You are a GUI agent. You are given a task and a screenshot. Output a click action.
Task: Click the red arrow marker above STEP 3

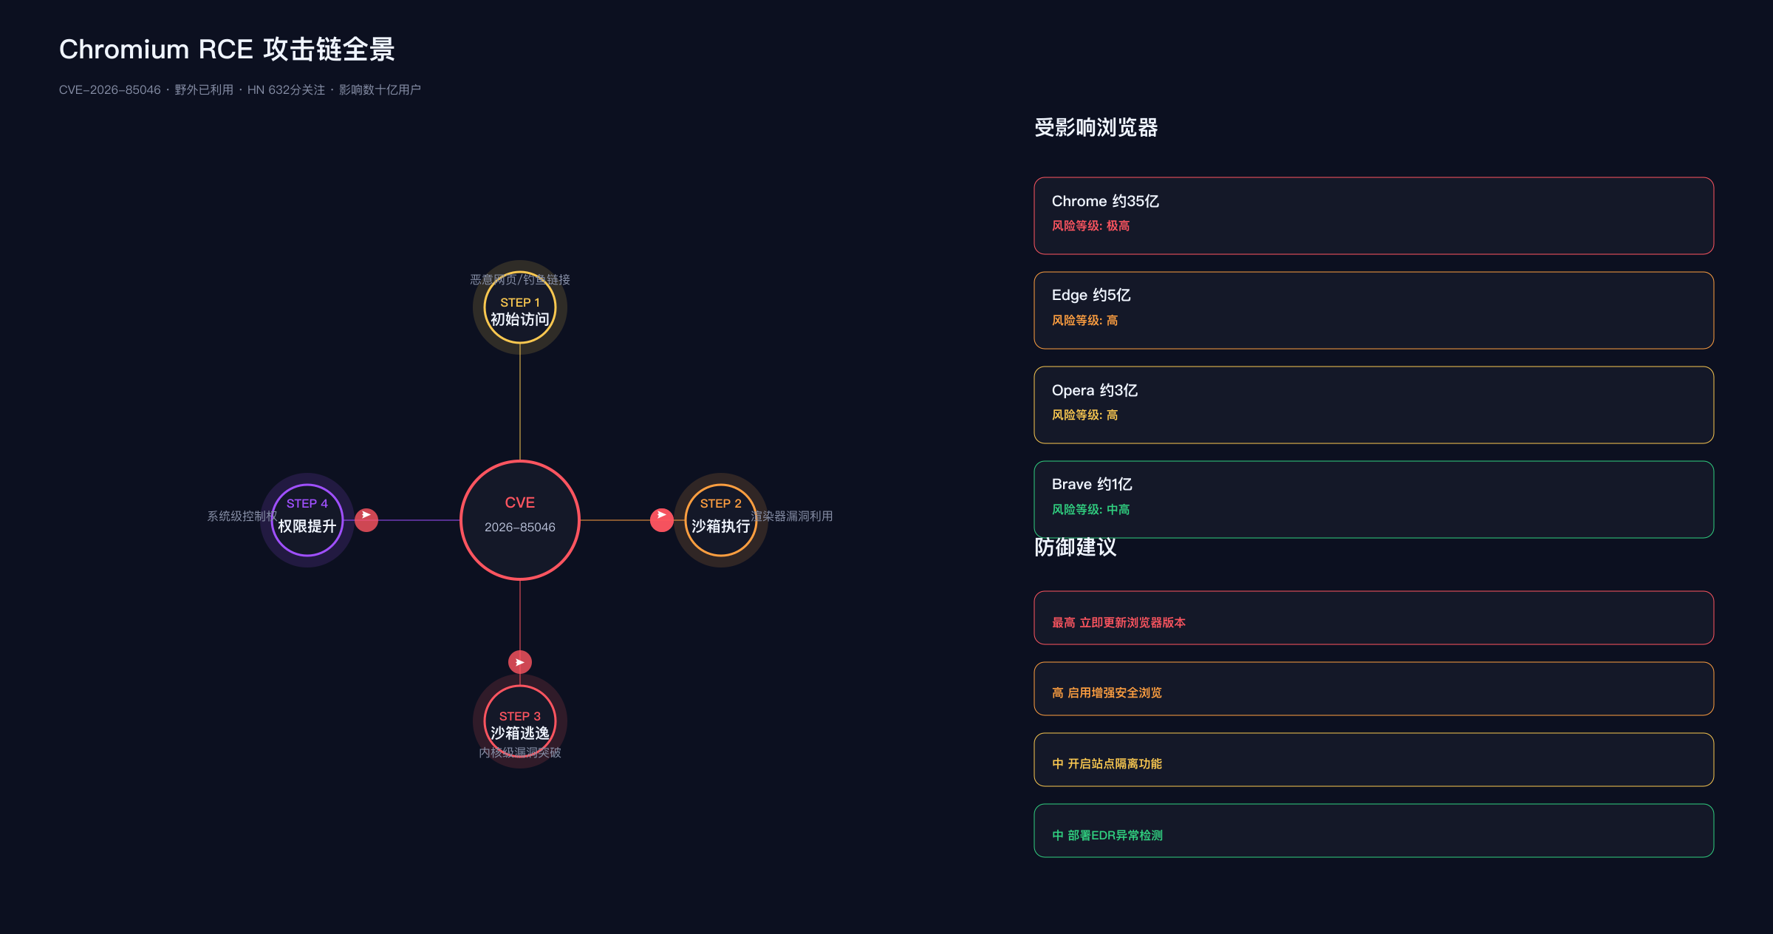520,662
